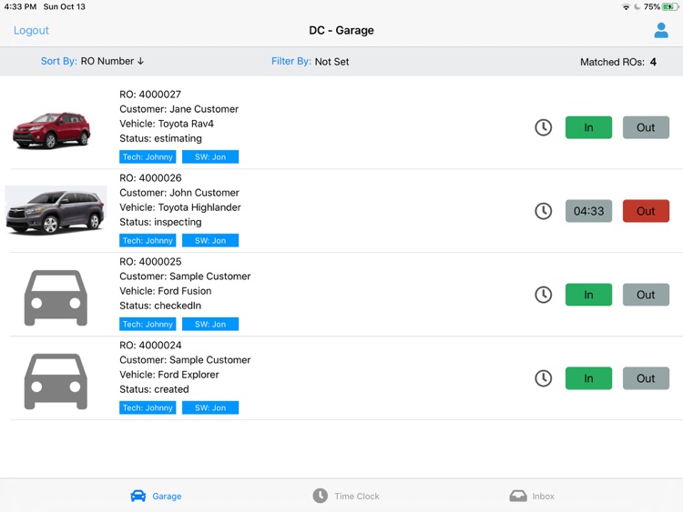Clock Out on RO 4000024 Ford Explorer
Screen dimensions: 683x512
(646, 378)
